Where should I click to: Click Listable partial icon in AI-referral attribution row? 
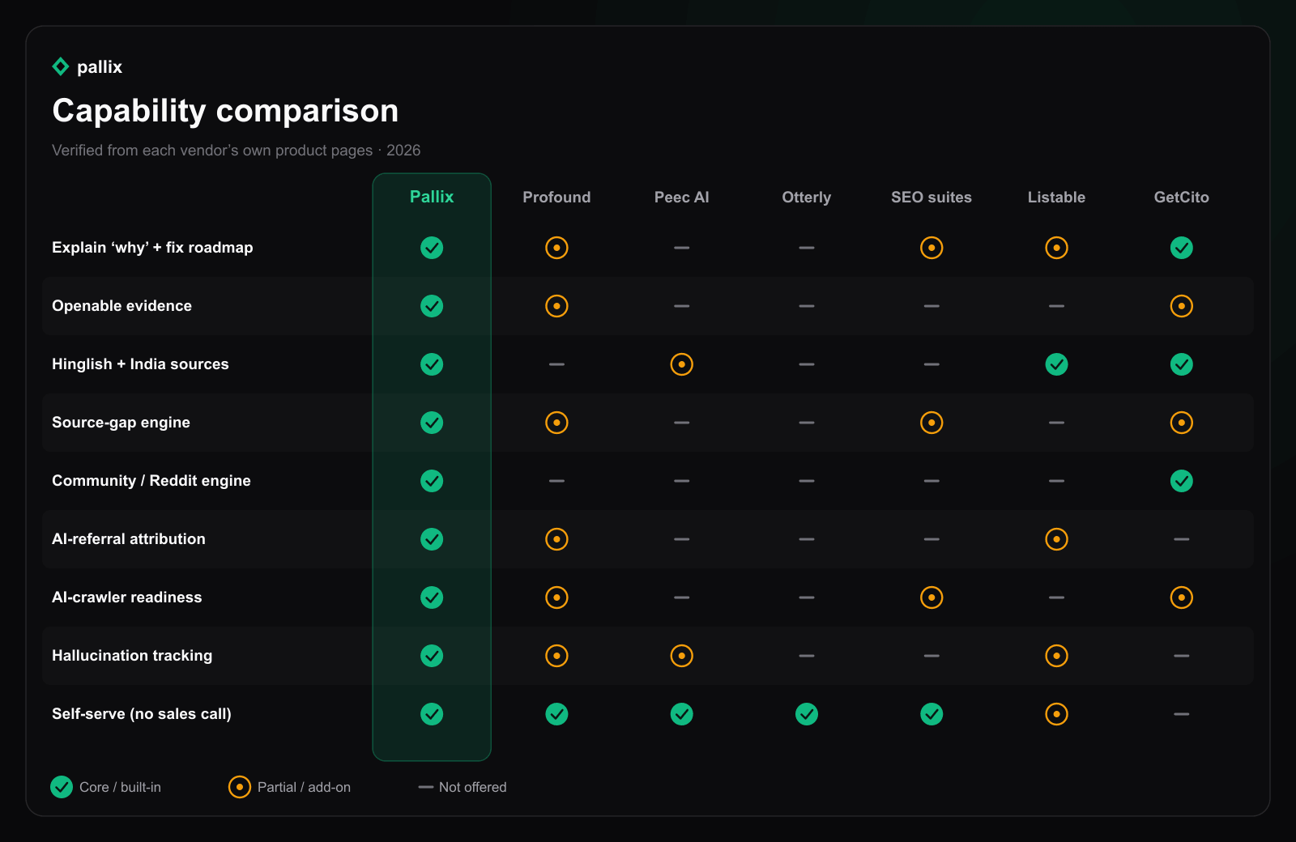pyautogui.click(x=1056, y=539)
